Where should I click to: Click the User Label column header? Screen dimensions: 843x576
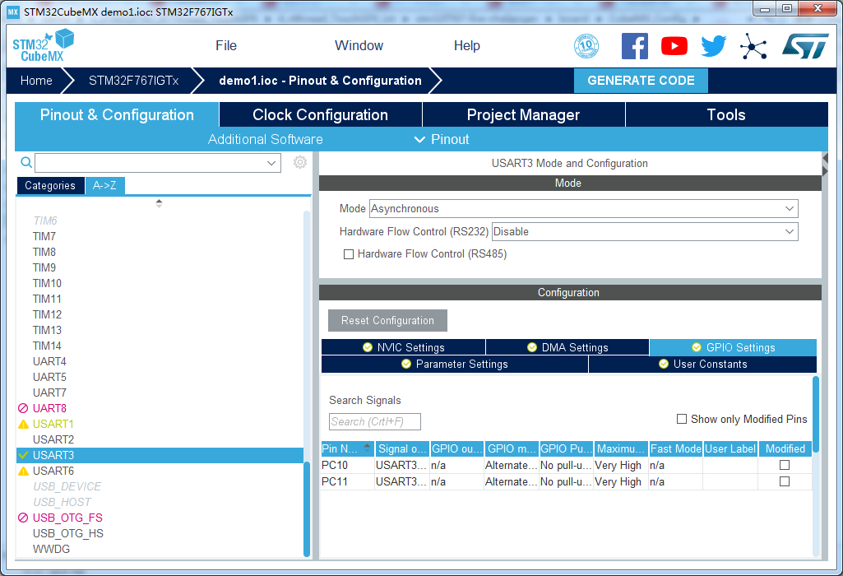tap(730, 448)
